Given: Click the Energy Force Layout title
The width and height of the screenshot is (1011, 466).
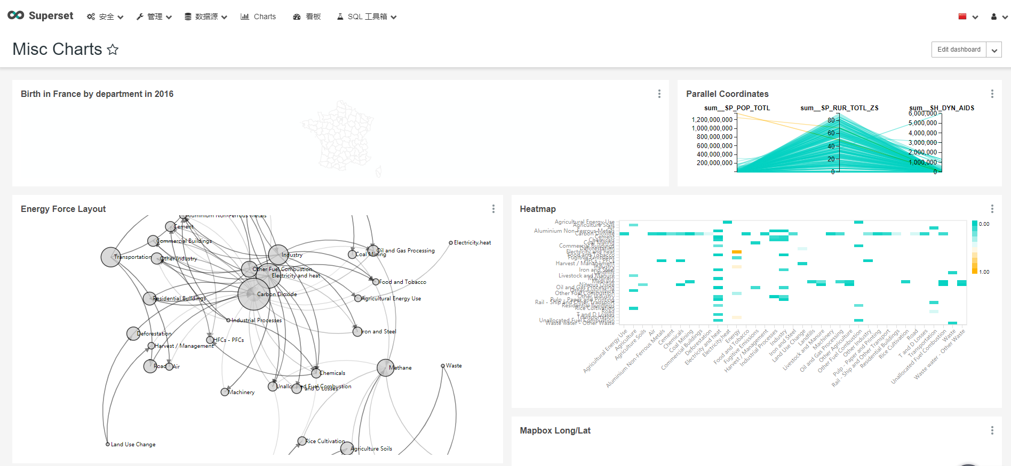Looking at the screenshot, I should point(63,209).
